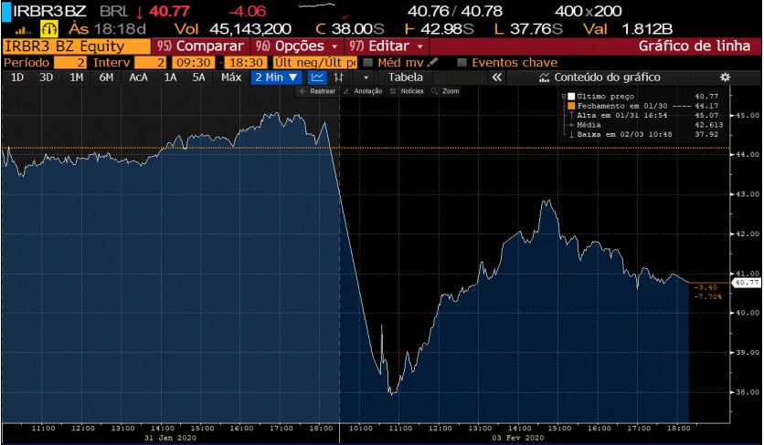Open the Notícias news overlay

pos(408,92)
